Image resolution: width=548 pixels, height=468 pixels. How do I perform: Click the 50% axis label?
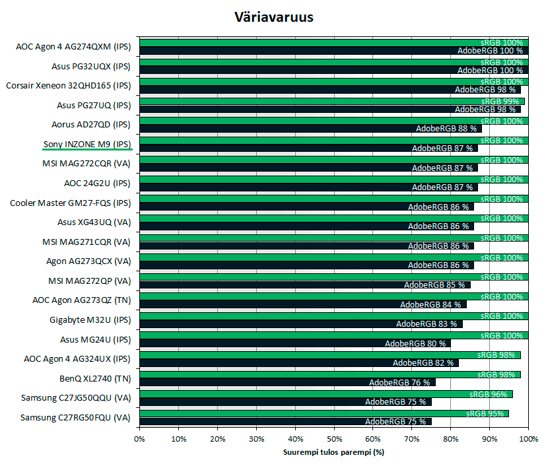pyautogui.click(x=335, y=439)
